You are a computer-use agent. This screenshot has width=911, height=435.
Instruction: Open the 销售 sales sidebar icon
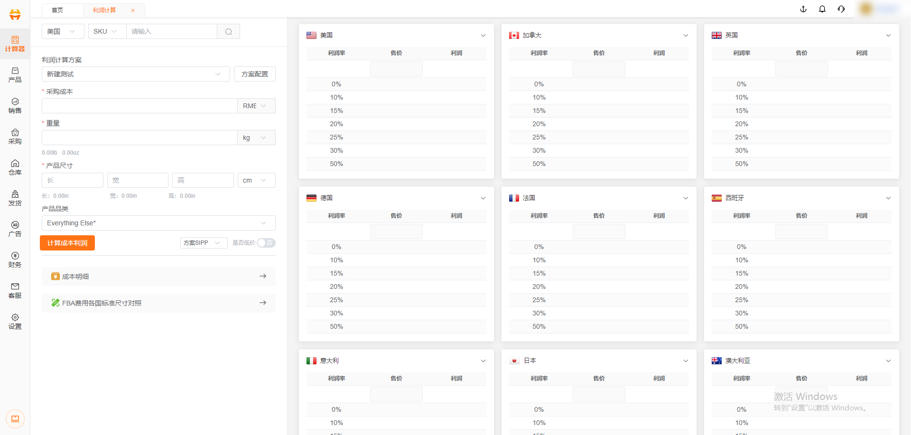pos(15,105)
